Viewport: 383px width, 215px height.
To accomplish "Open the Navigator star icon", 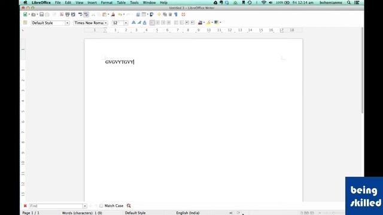I will pos(159,14).
